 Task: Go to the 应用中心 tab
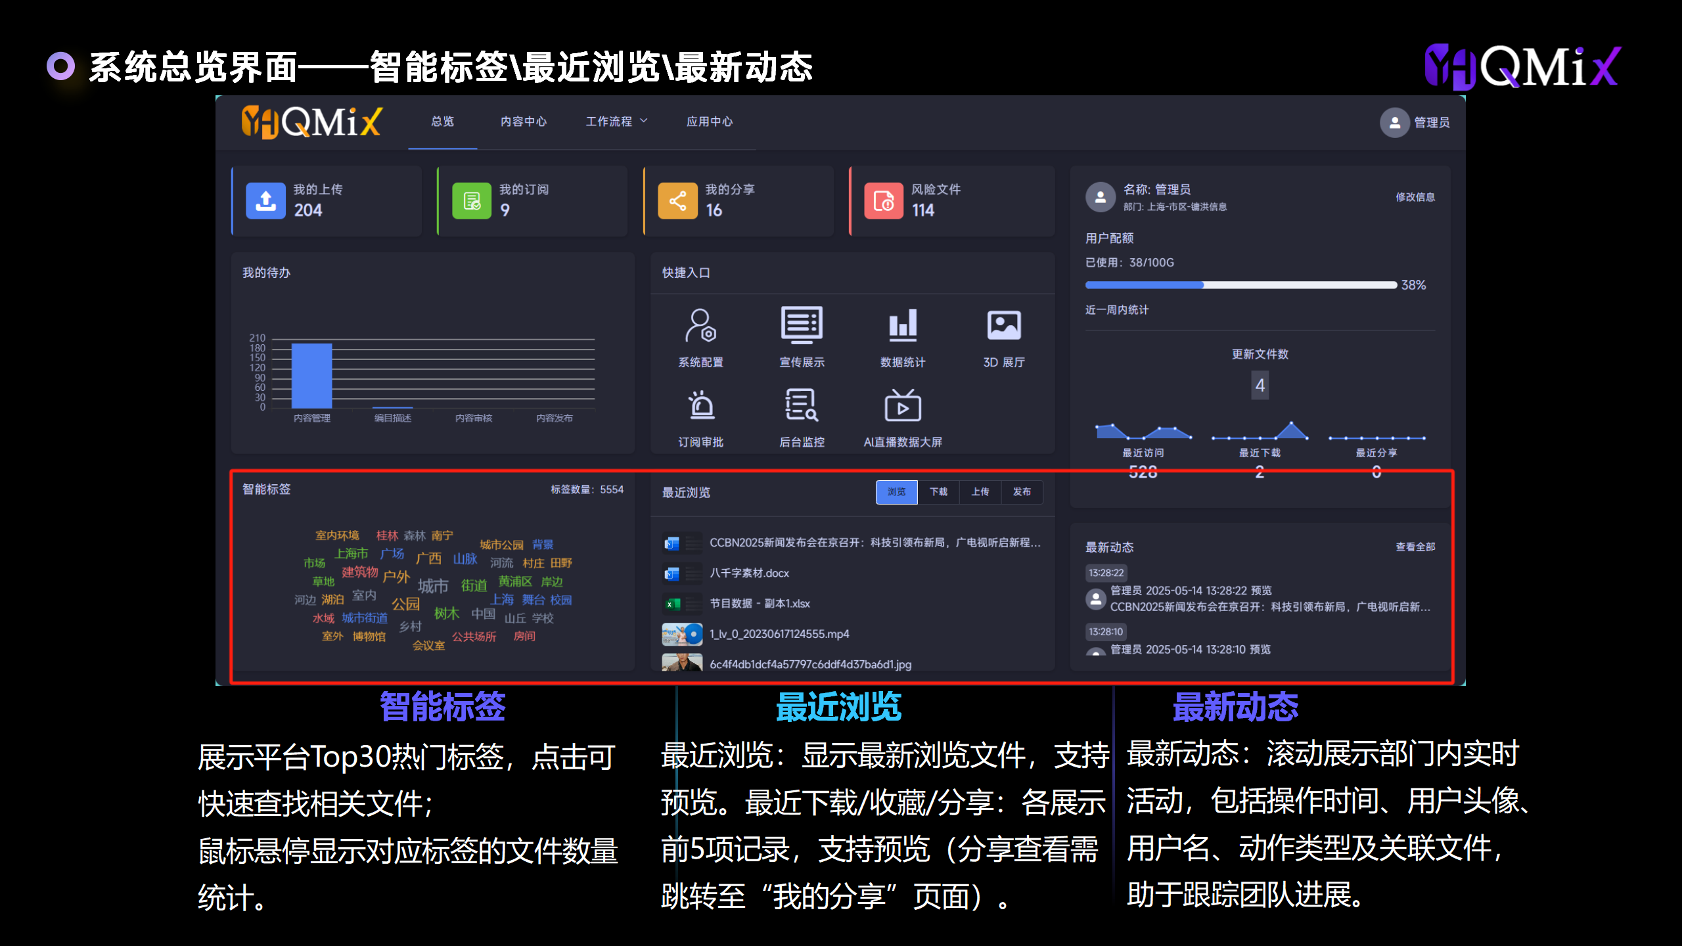coord(709,122)
